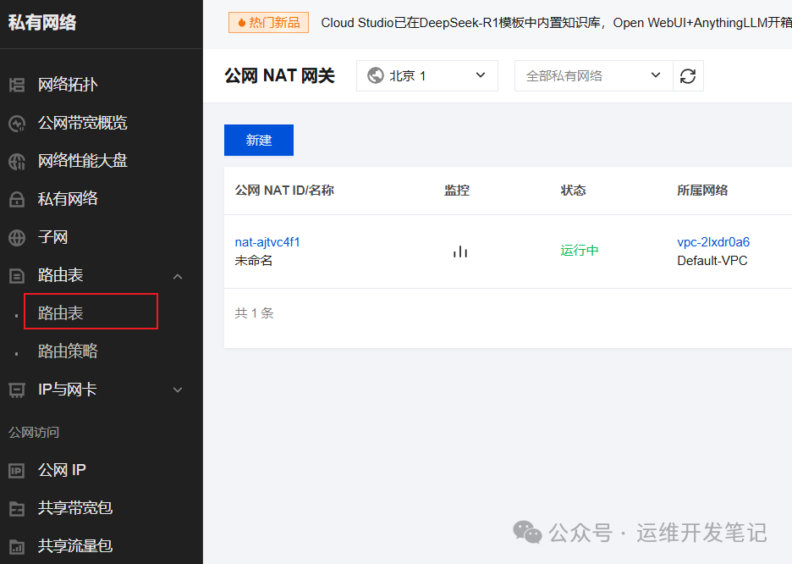Image resolution: width=792 pixels, height=564 pixels.
Task: Open the monitoring chart for nat-ajtvc4f1
Action: point(459,251)
